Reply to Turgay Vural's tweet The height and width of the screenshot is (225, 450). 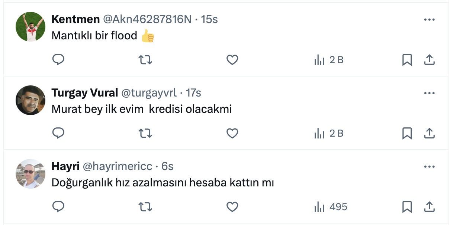58,133
